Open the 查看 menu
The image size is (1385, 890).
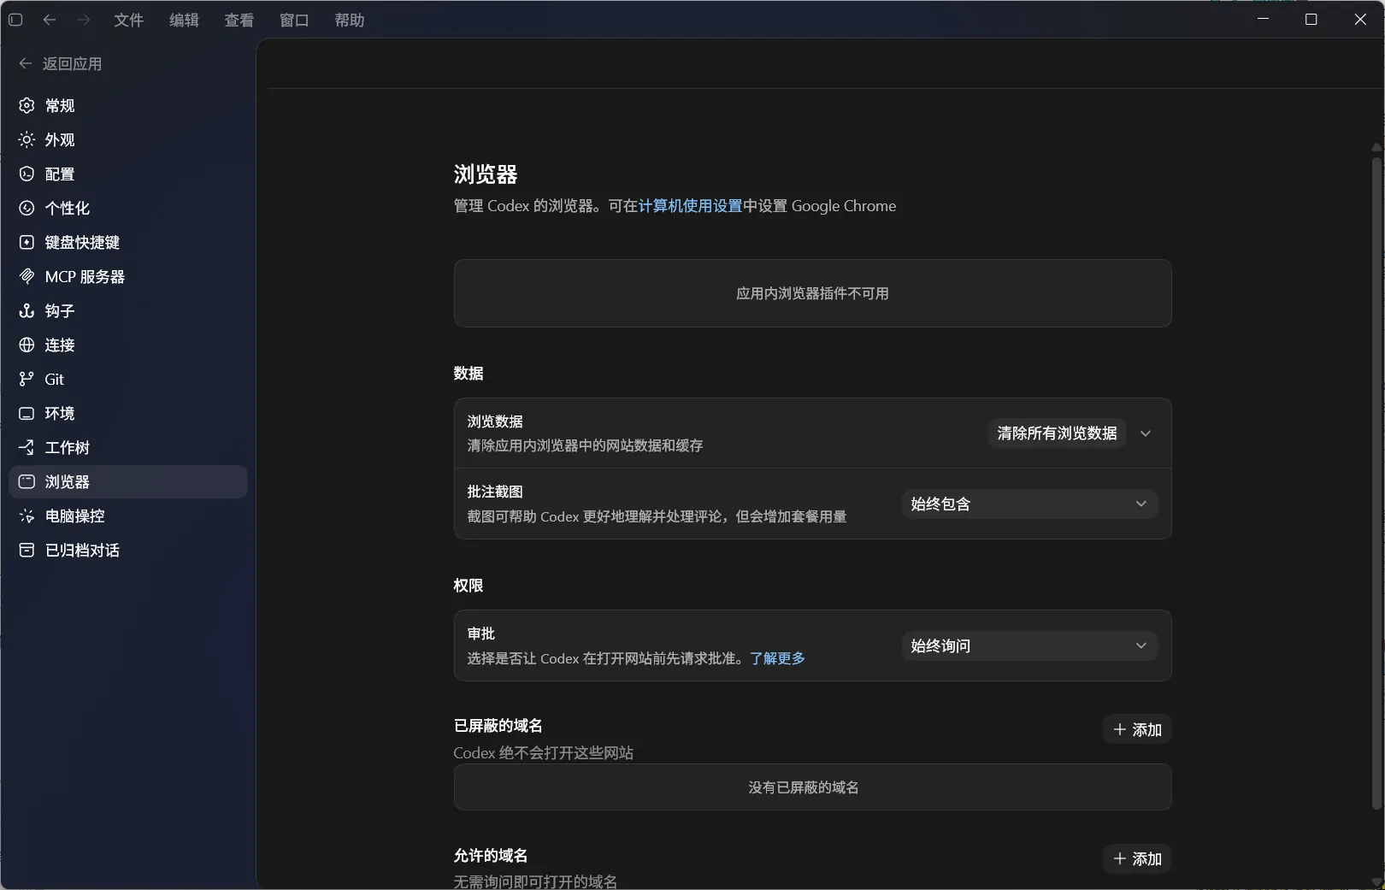[239, 20]
